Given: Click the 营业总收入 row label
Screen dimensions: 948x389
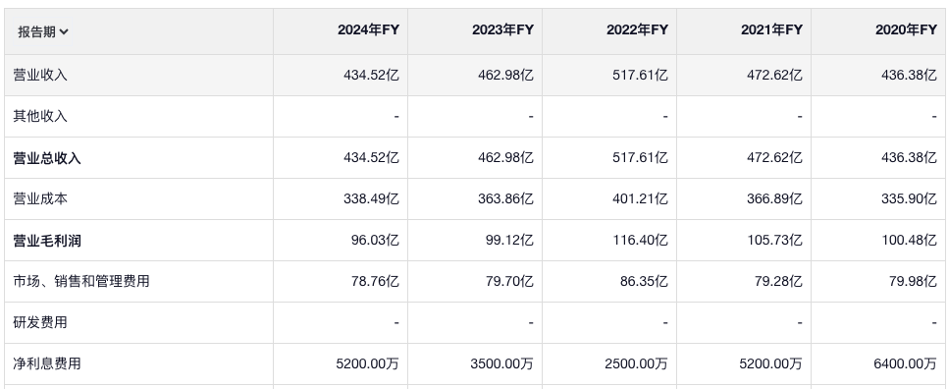Looking at the screenshot, I should pos(47,158).
